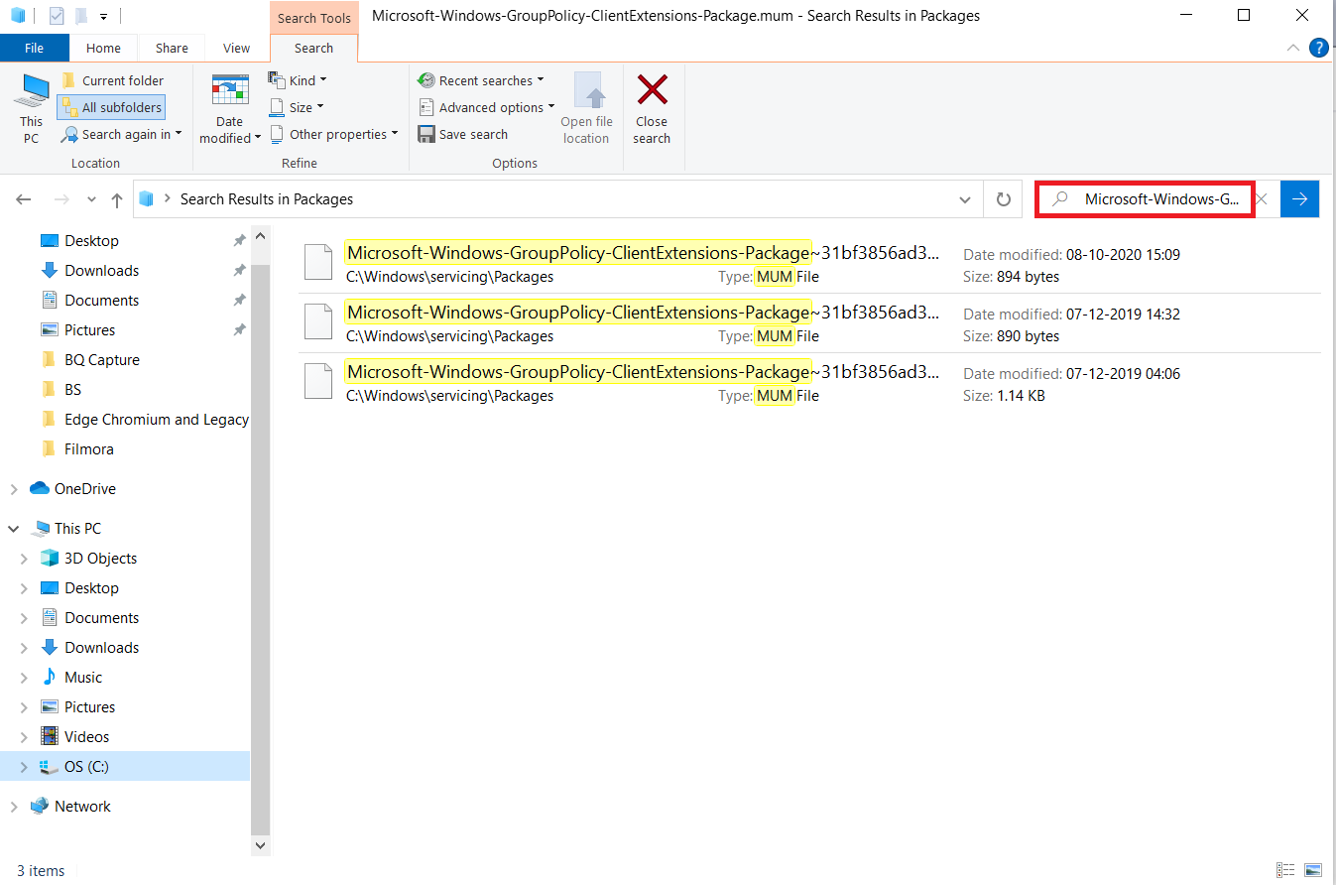The width and height of the screenshot is (1336, 885).
Task: Click the This PC location icon
Action: point(32,109)
